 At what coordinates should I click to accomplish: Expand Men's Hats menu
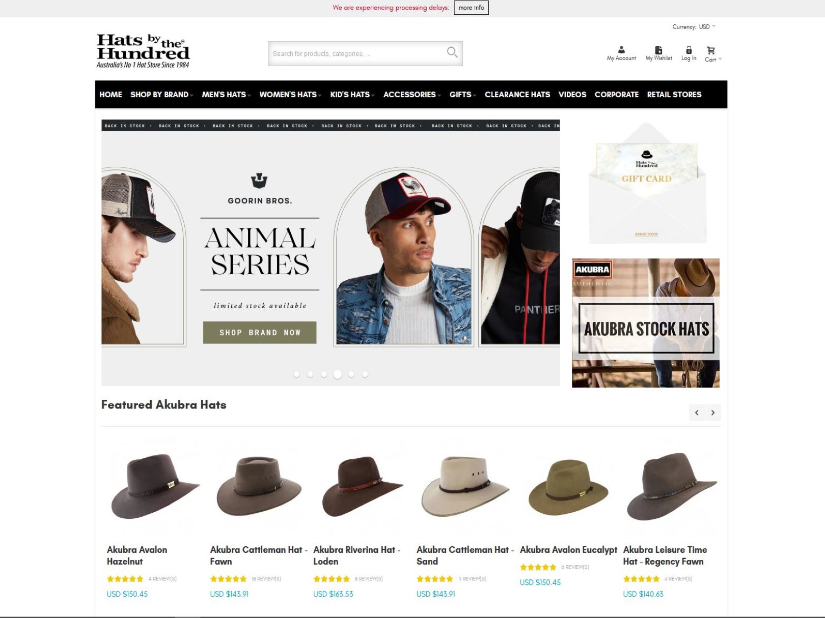click(226, 95)
